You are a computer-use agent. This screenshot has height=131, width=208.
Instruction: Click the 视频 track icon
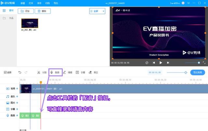pos(8,89)
